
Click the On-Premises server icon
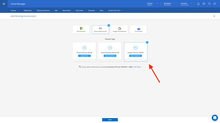[139, 29]
